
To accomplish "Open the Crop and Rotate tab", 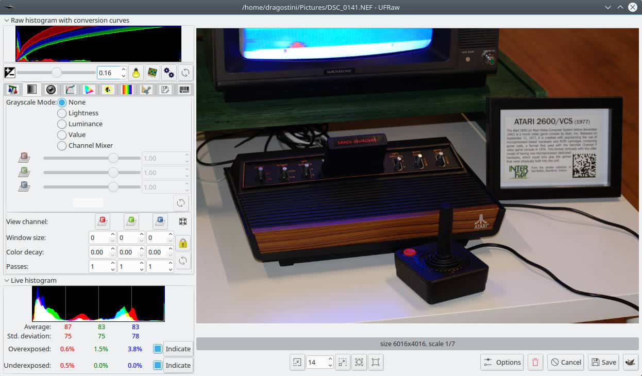I will (146, 90).
